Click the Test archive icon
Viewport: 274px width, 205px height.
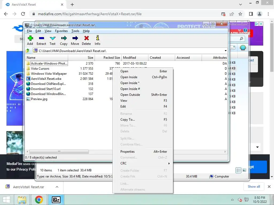pos(52,38)
